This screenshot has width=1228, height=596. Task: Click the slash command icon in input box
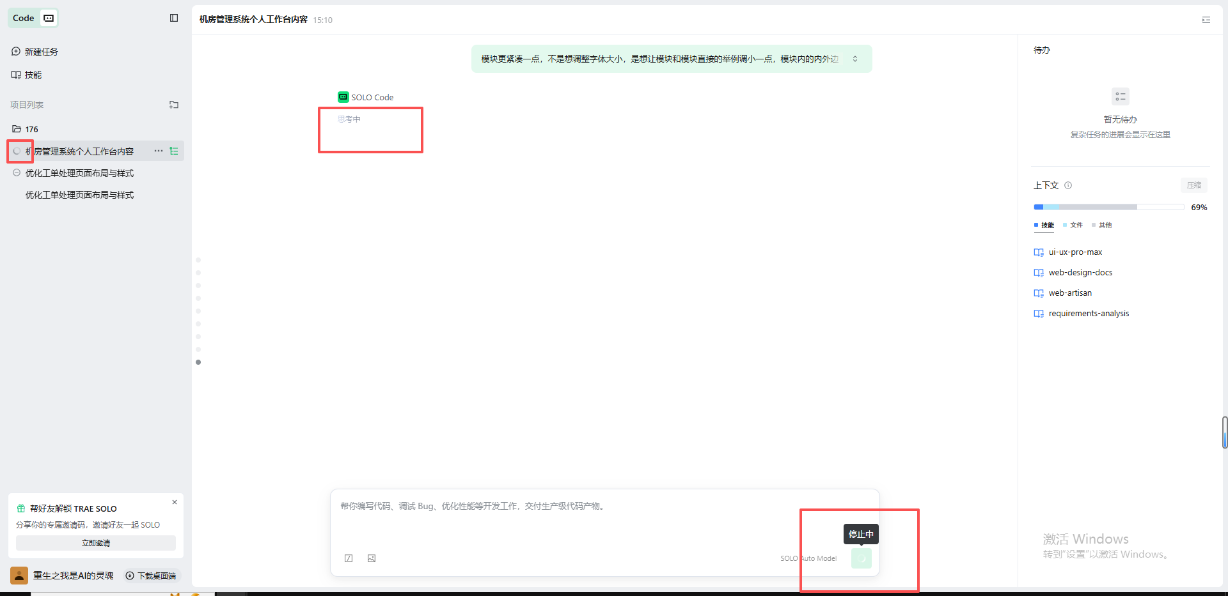click(x=349, y=558)
